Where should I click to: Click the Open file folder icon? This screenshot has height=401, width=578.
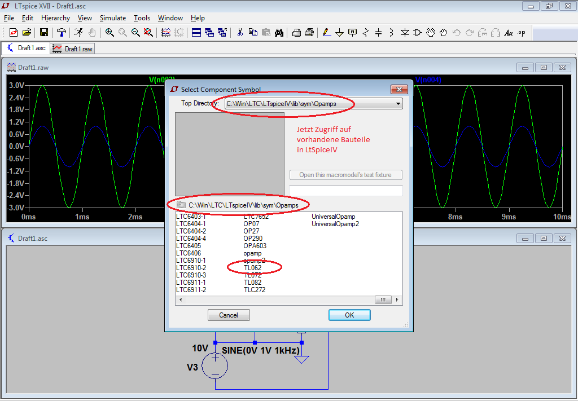27,33
